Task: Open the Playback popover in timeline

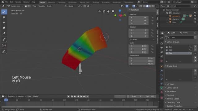Action: pyautogui.click(x=12, y=97)
